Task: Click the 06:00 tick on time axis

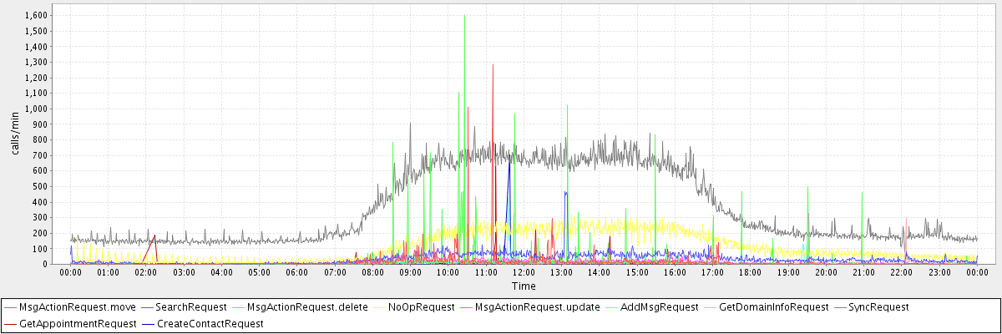Action: 297,272
